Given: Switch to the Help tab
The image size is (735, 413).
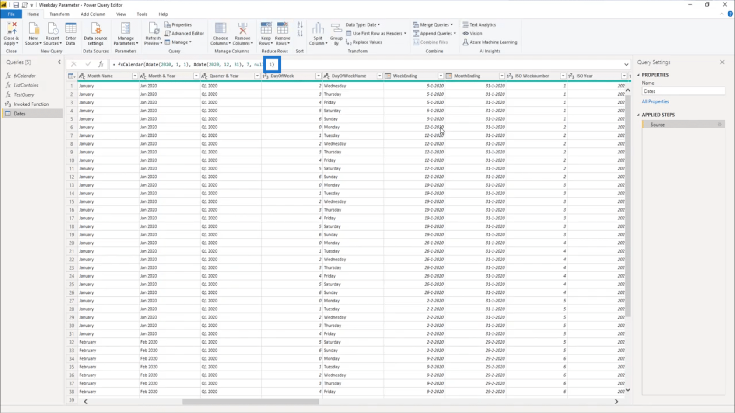Looking at the screenshot, I should coord(163,14).
